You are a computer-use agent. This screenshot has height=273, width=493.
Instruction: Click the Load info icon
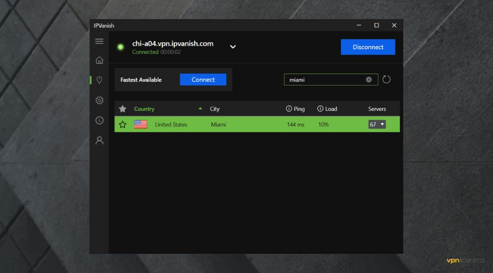coord(320,109)
